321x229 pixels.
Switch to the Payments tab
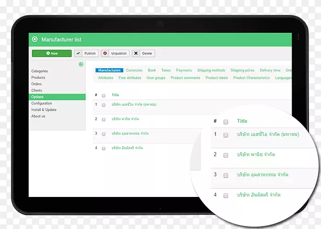tap(184, 70)
